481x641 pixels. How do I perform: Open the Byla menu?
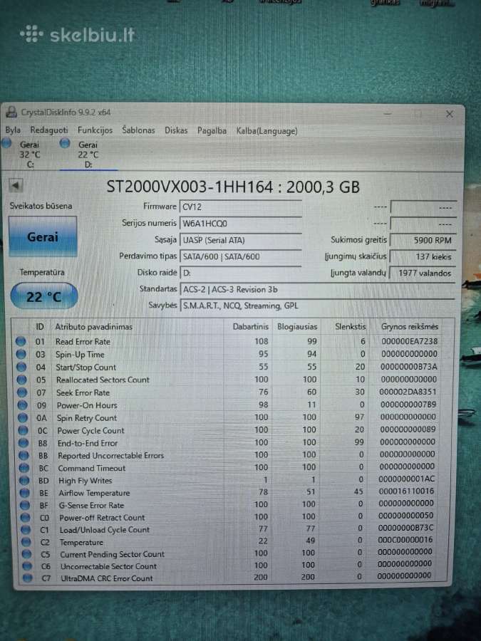(x=13, y=130)
